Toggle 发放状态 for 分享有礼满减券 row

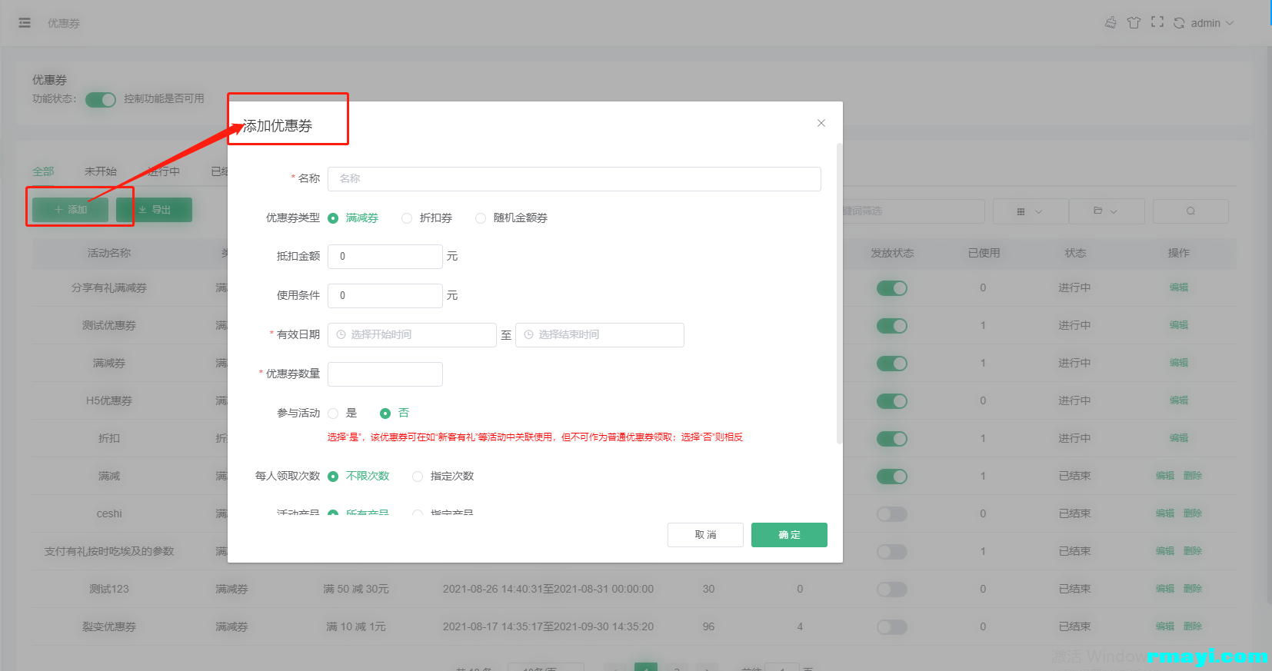coord(892,288)
